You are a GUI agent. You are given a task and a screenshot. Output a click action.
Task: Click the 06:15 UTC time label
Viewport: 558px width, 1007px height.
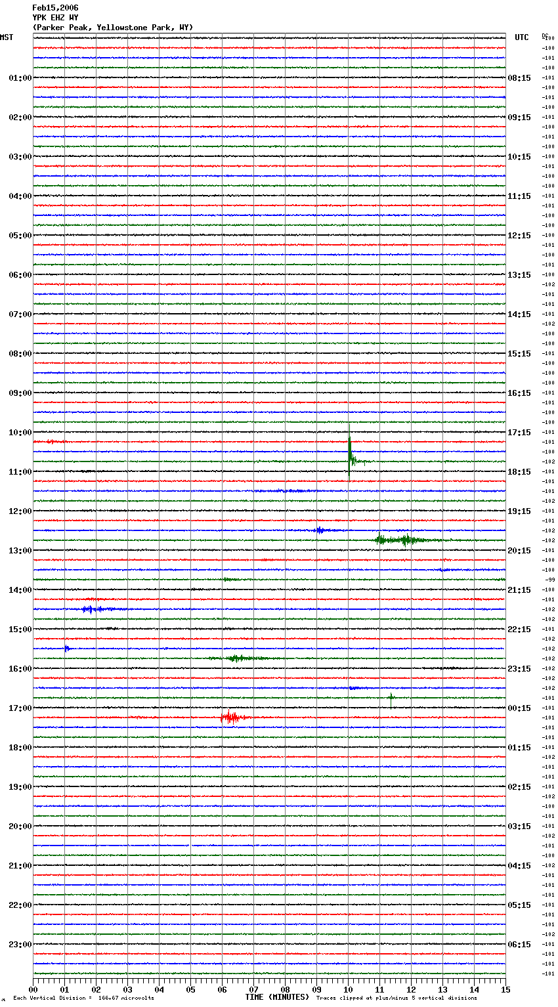click(519, 945)
